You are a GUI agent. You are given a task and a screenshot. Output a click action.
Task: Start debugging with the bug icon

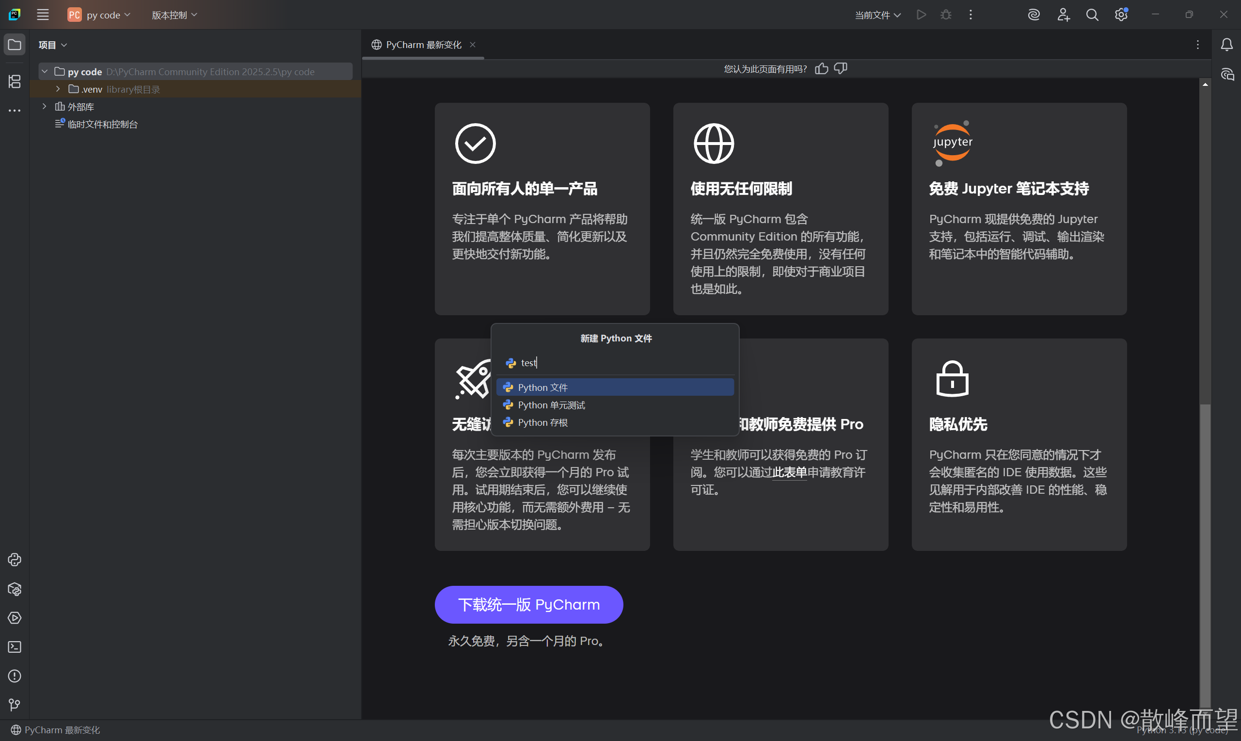[945, 15]
